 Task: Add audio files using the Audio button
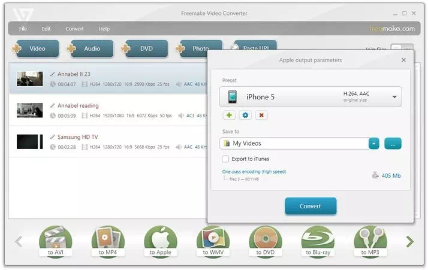pyautogui.click(x=92, y=48)
